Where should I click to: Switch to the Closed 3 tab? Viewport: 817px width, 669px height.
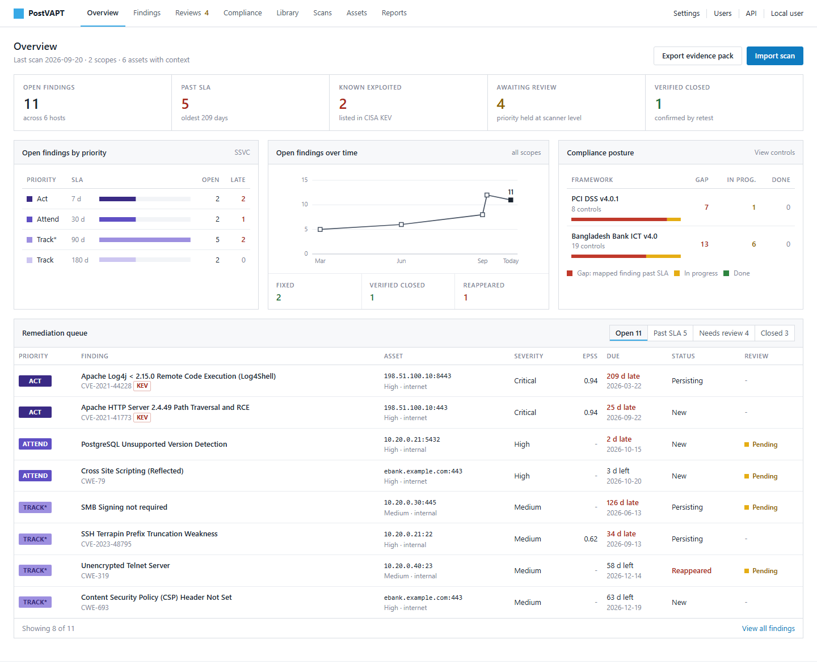[x=774, y=333]
